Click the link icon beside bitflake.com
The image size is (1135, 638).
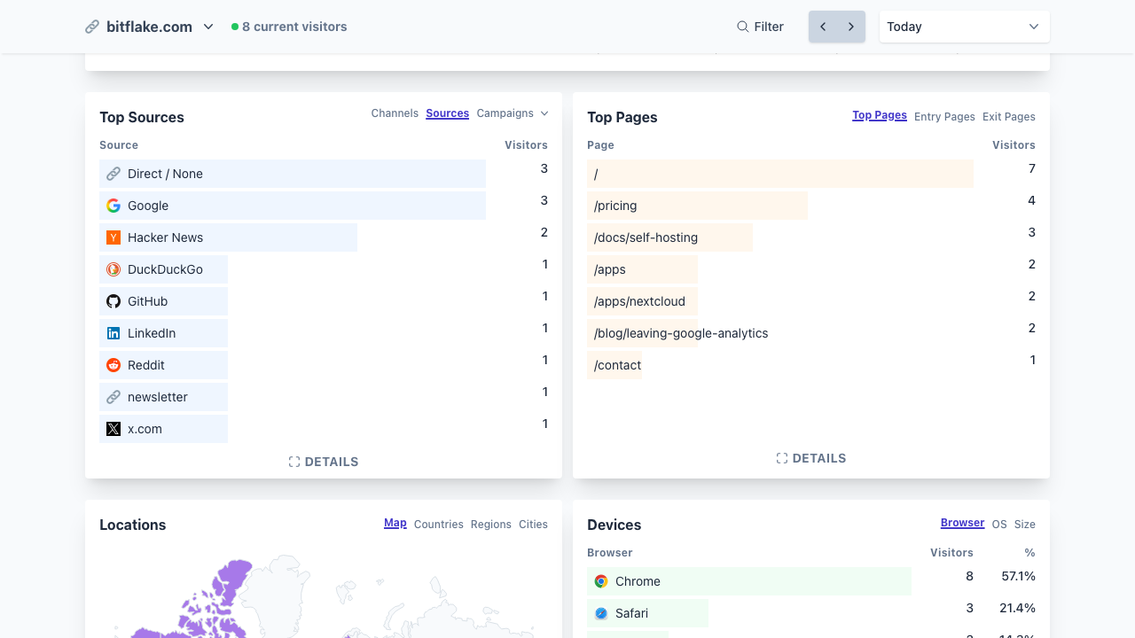92,27
